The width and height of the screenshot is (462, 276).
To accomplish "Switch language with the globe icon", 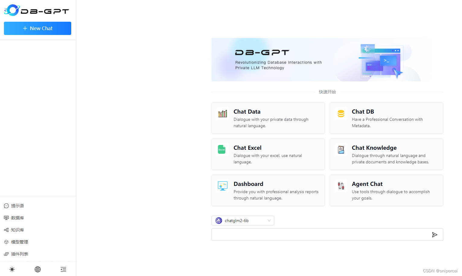I will (38, 269).
